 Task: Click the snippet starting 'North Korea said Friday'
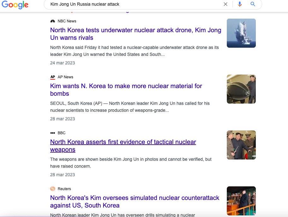coord(134,51)
